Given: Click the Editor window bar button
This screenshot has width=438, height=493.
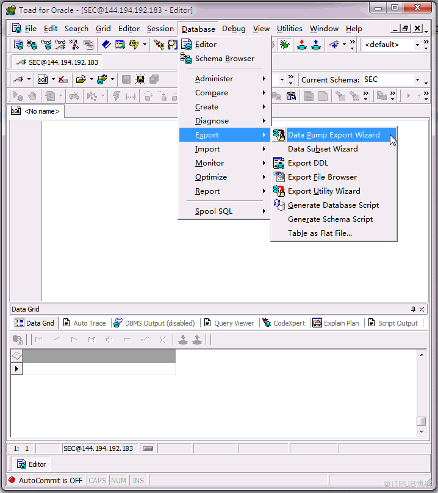Looking at the screenshot, I should click(31, 464).
